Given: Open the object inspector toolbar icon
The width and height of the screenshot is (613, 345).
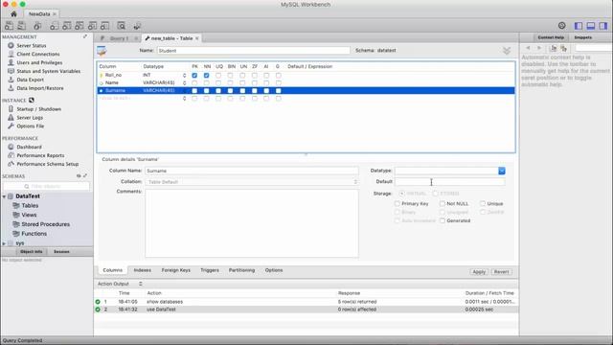Looking at the screenshot, I should (37, 26).
